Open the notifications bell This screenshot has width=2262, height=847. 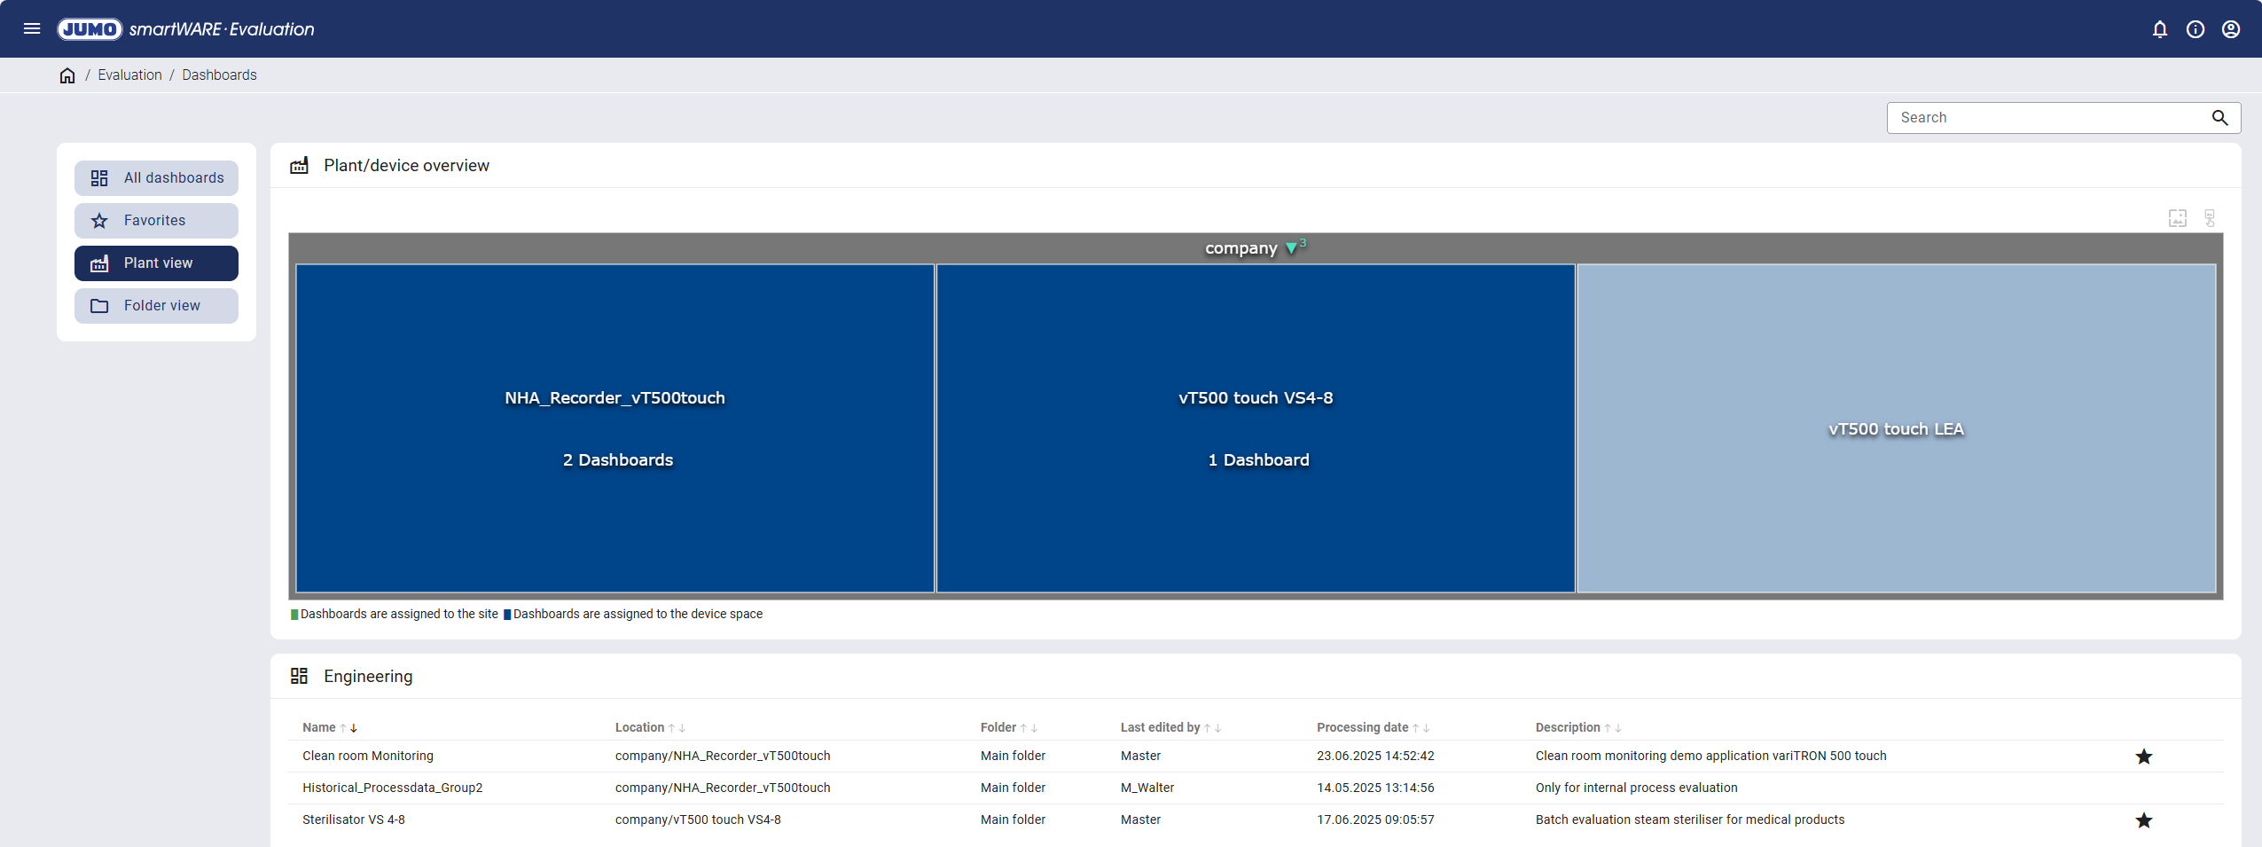tap(2160, 29)
